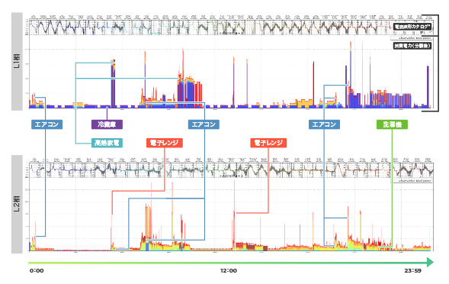Click the エアコン label right of 洗濯機's neighbor 電子レンジ

[324, 124]
